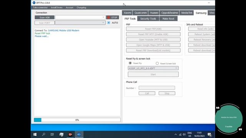
Task: Click the Read info [adb] button
Action: (202, 29)
